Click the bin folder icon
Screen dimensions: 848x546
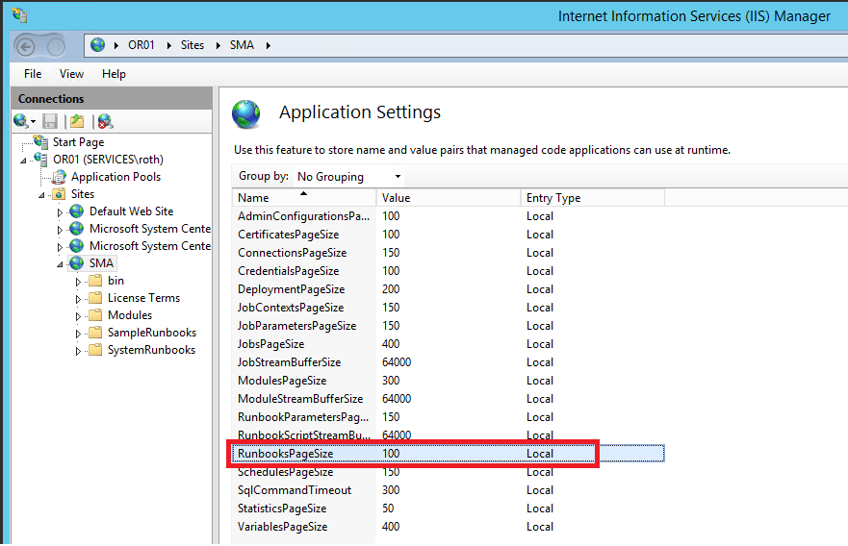[x=95, y=281]
